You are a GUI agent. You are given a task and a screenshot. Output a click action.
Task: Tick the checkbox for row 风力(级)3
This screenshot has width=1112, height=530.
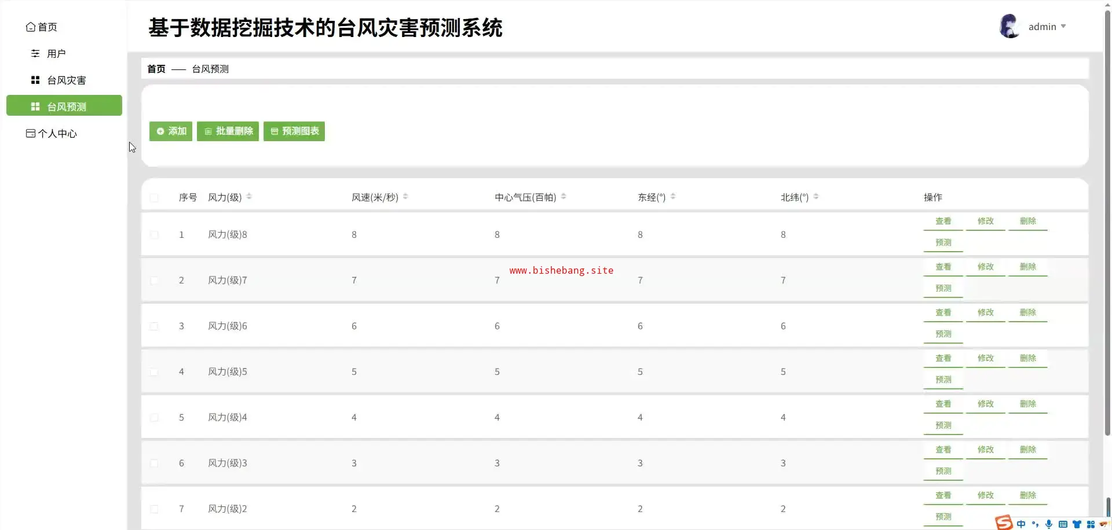tap(154, 463)
